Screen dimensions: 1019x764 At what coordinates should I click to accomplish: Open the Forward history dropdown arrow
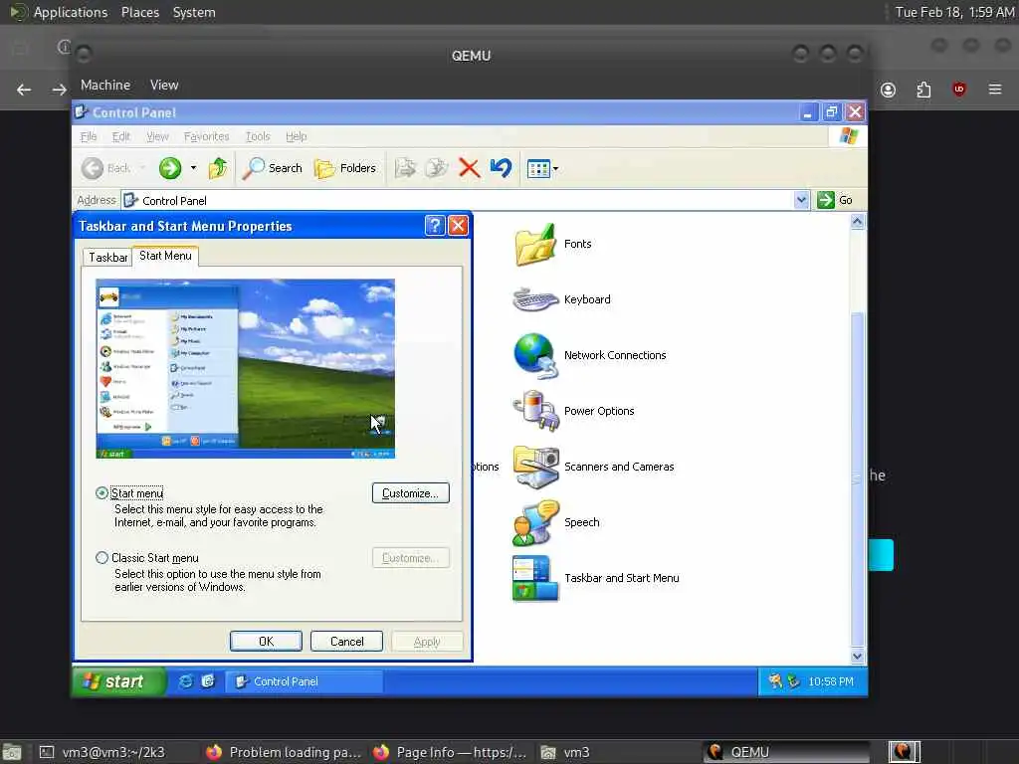click(x=193, y=168)
